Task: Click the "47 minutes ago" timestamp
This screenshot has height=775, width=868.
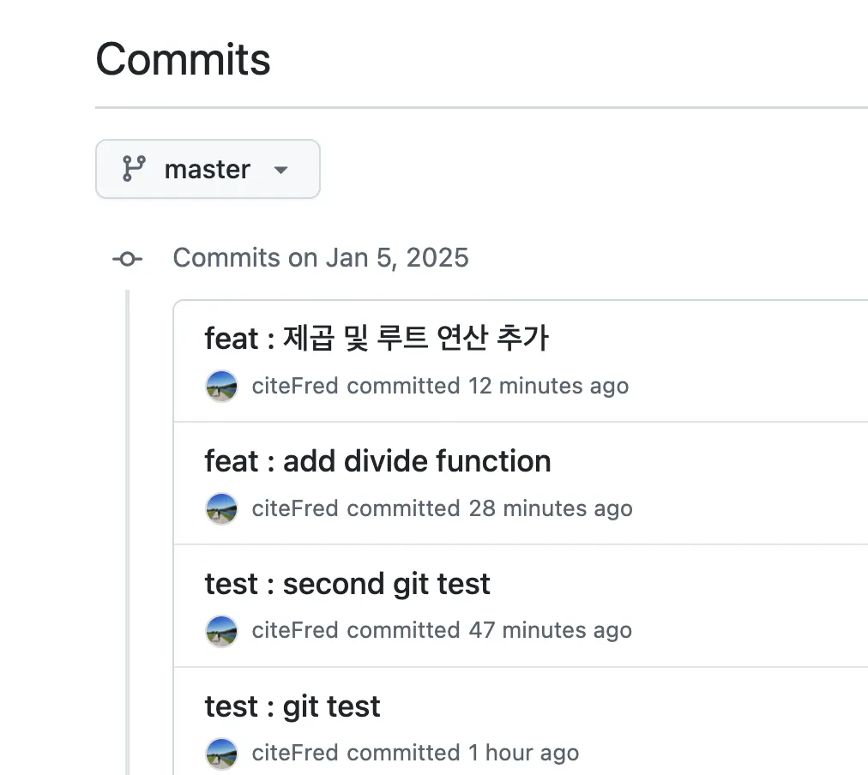Action: (550, 631)
